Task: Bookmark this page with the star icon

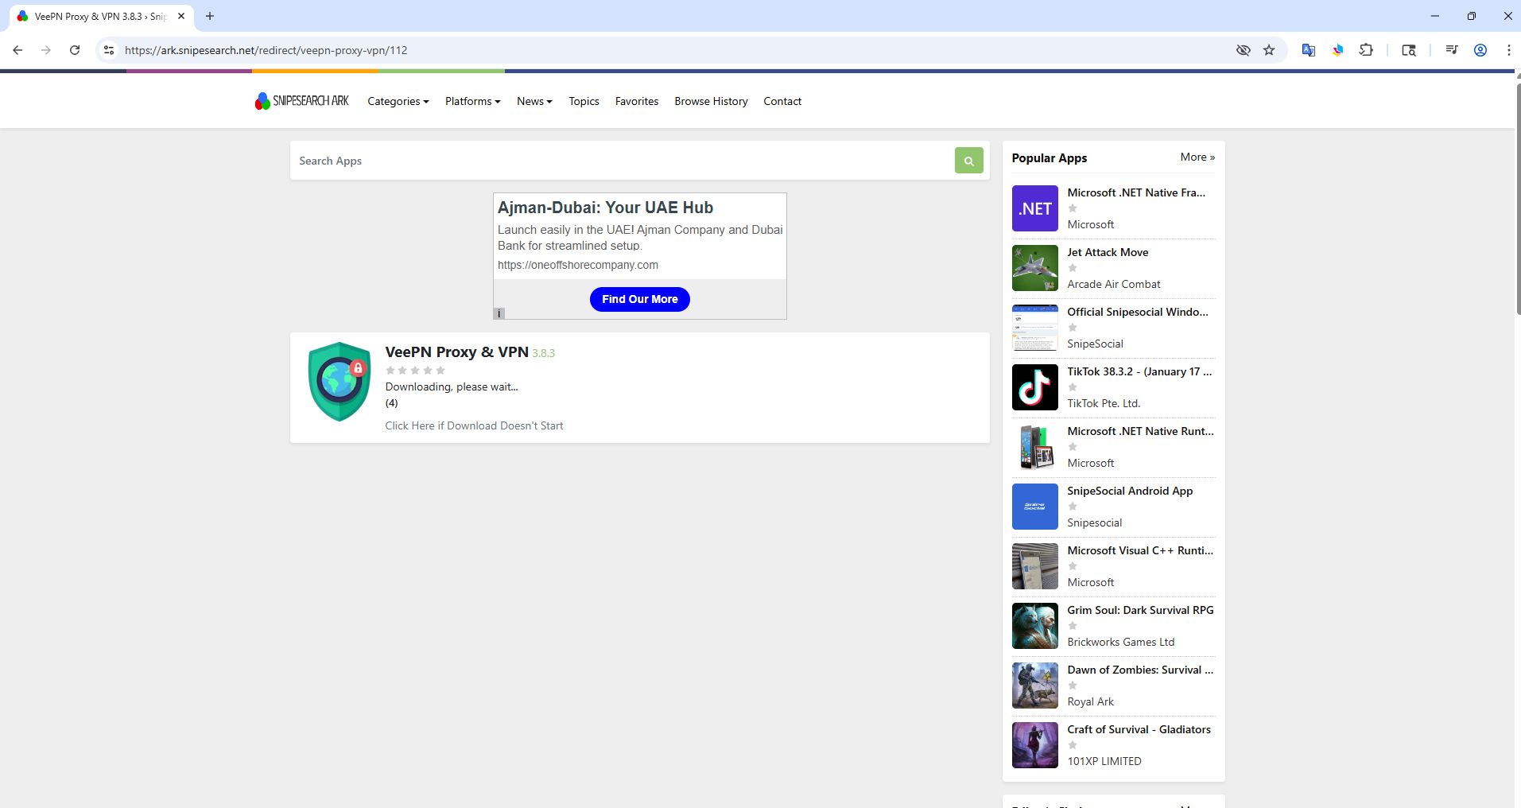Action: [1269, 50]
